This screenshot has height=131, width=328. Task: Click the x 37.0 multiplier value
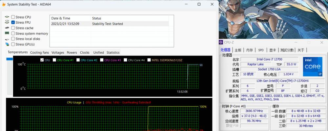point(255,116)
